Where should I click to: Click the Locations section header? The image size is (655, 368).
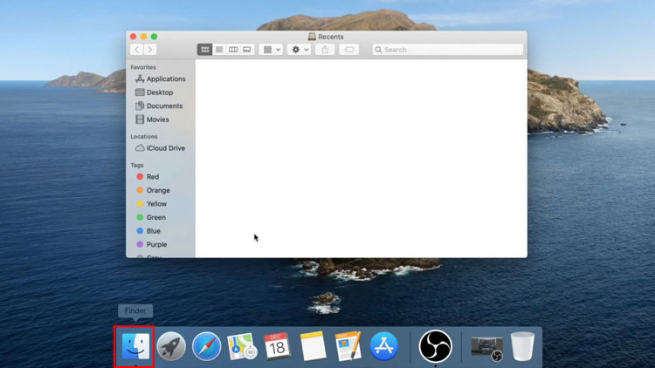[144, 136]
